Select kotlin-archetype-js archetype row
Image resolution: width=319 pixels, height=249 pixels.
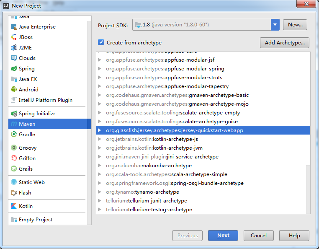point(203,139)
